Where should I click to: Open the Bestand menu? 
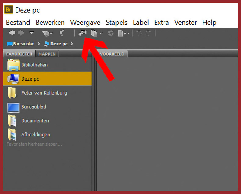18,23
